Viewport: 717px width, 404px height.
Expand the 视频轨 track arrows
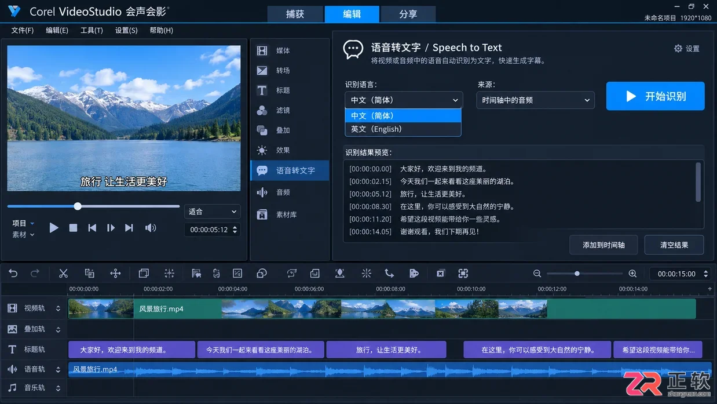point(58,309)
